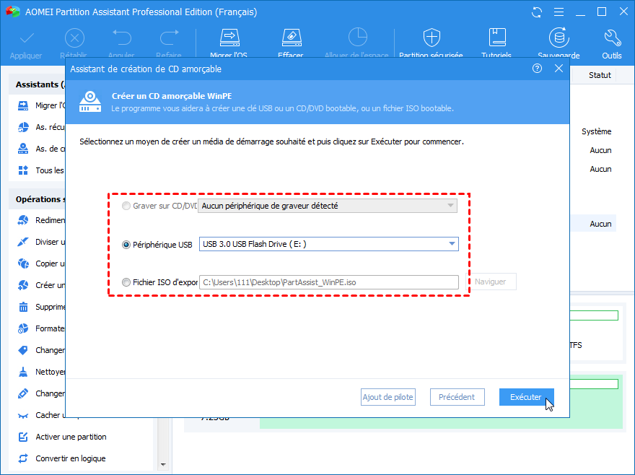The width and height of the screenshot is (635, 475).
Task: Open the Effacer wipe tool
Action: click(x=292, y=38)
